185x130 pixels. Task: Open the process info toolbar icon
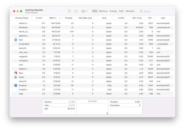point(76,11)
